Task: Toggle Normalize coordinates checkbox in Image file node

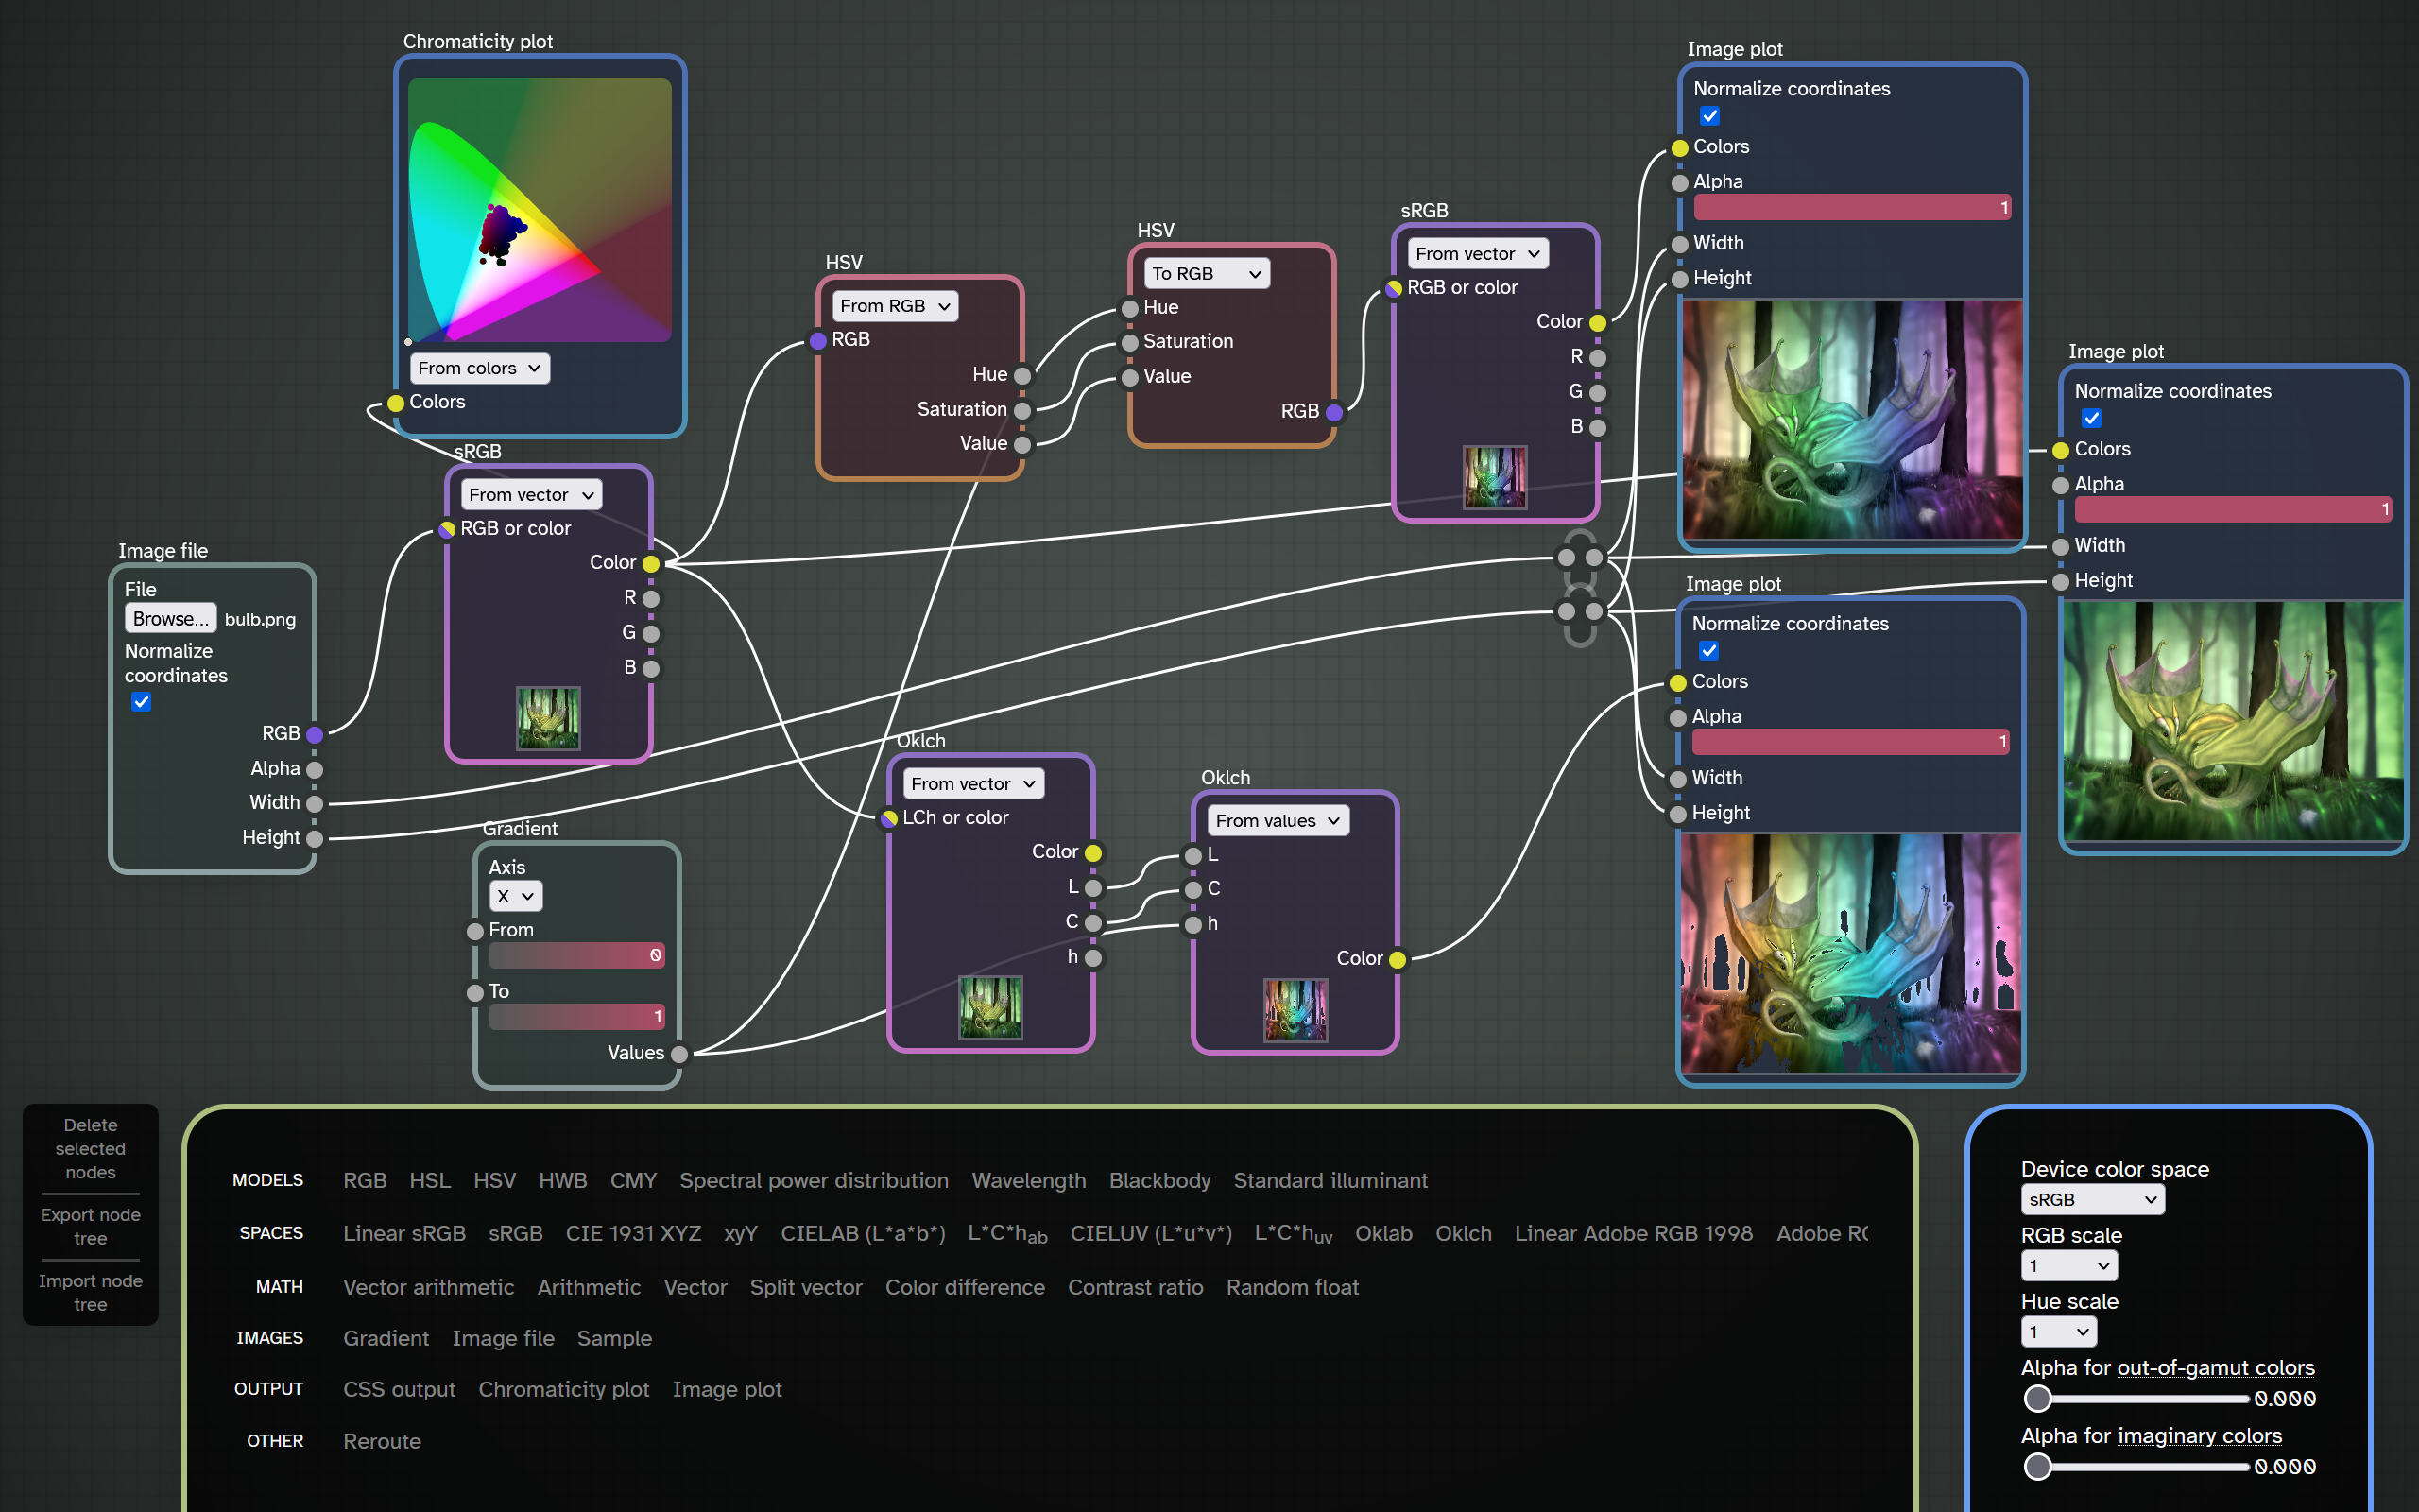Action: pyautogui.click(x=141, y=702)
